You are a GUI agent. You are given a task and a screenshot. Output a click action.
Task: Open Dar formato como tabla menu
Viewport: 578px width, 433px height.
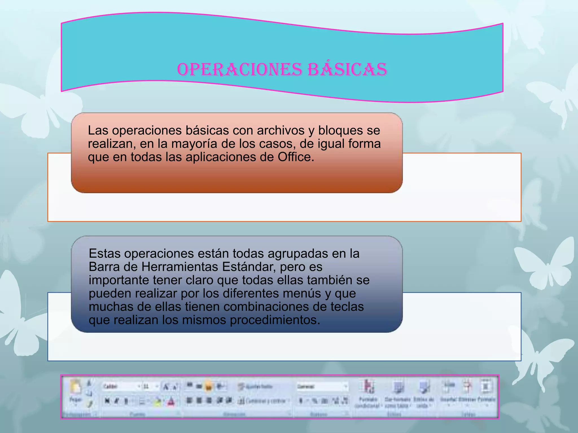point(397,394)
